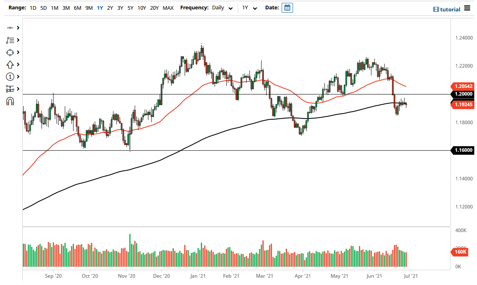Image resolution: width=477 pixels, height=285 pixels.
Task: Switch range to 6M
Action: click(x=77, y=8)
